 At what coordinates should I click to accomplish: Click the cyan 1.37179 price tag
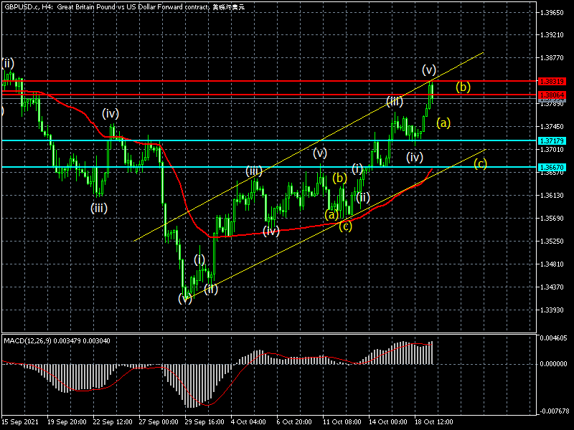552,140
